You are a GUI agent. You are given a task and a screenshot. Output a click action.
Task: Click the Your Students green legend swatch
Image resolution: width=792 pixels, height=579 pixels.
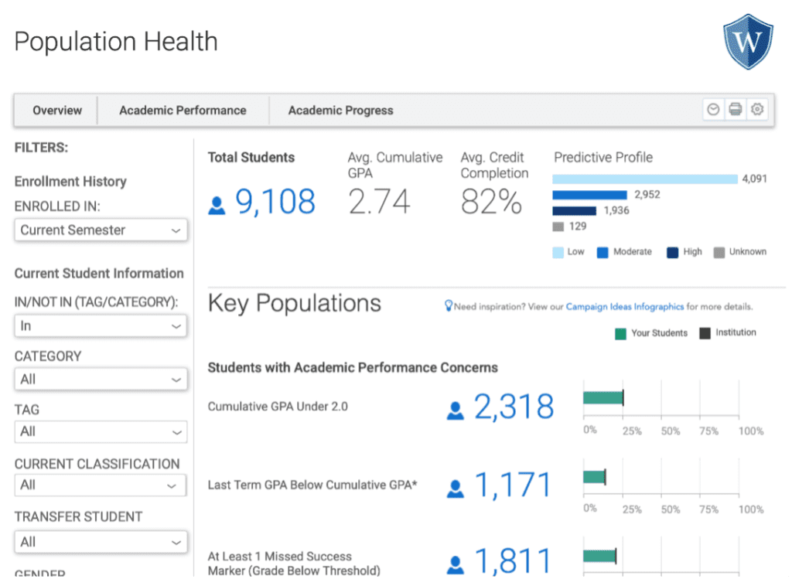620,334
